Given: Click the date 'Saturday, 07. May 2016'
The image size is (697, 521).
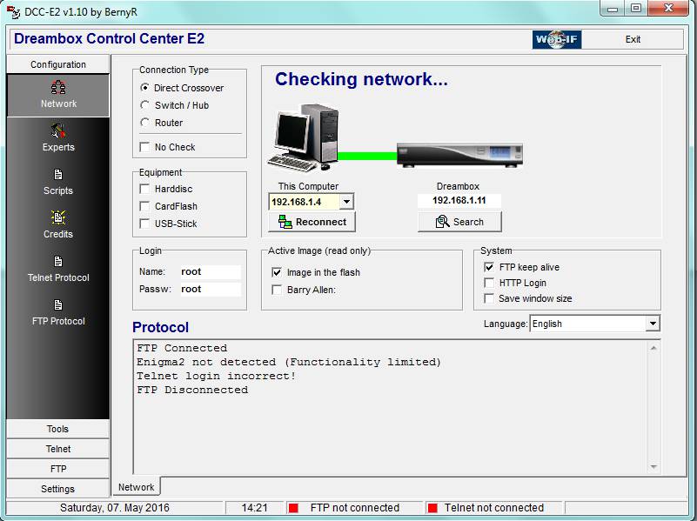Looking at the screenshot, I should click(x=114, y=508).
